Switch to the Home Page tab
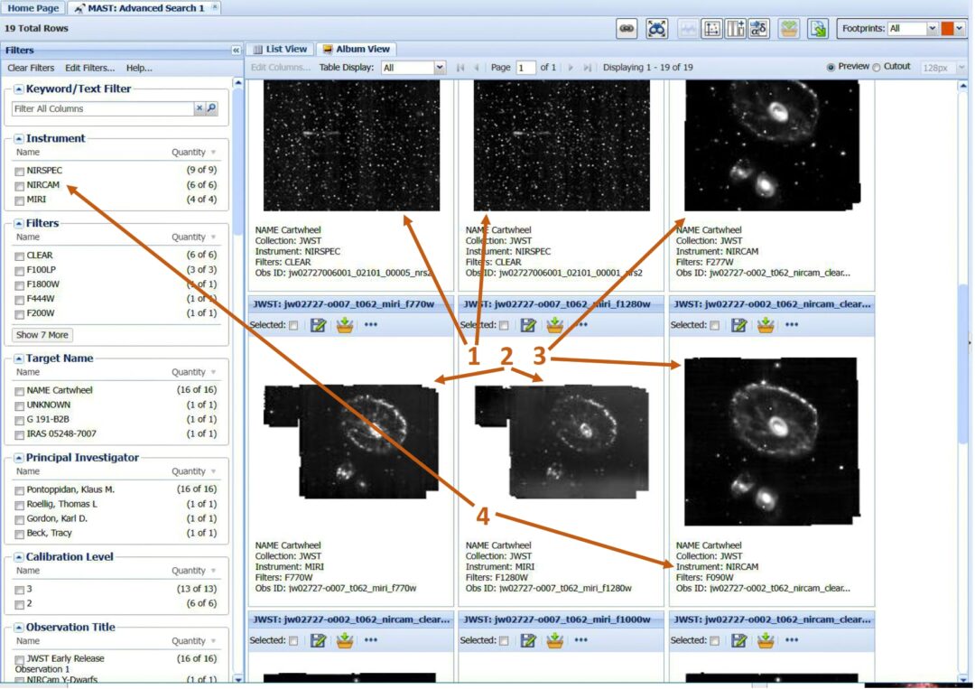 [33, 8]
